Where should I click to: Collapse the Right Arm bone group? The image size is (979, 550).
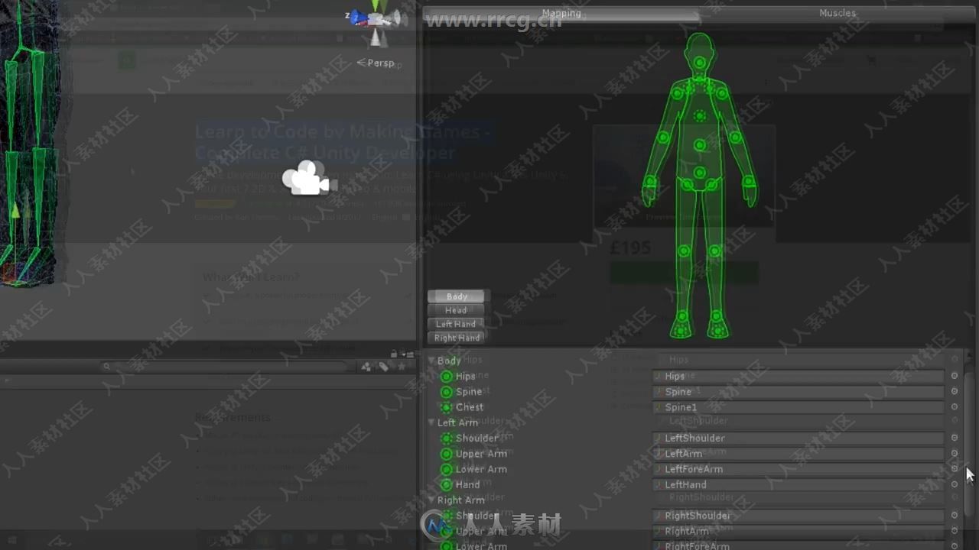431,500
